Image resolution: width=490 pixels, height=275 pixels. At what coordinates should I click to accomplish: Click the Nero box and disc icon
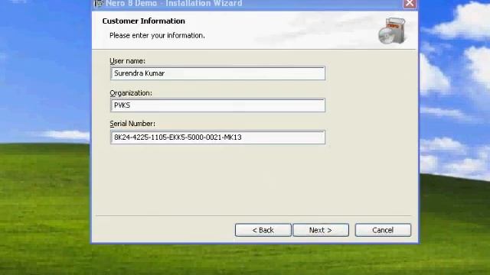[392, 31]
